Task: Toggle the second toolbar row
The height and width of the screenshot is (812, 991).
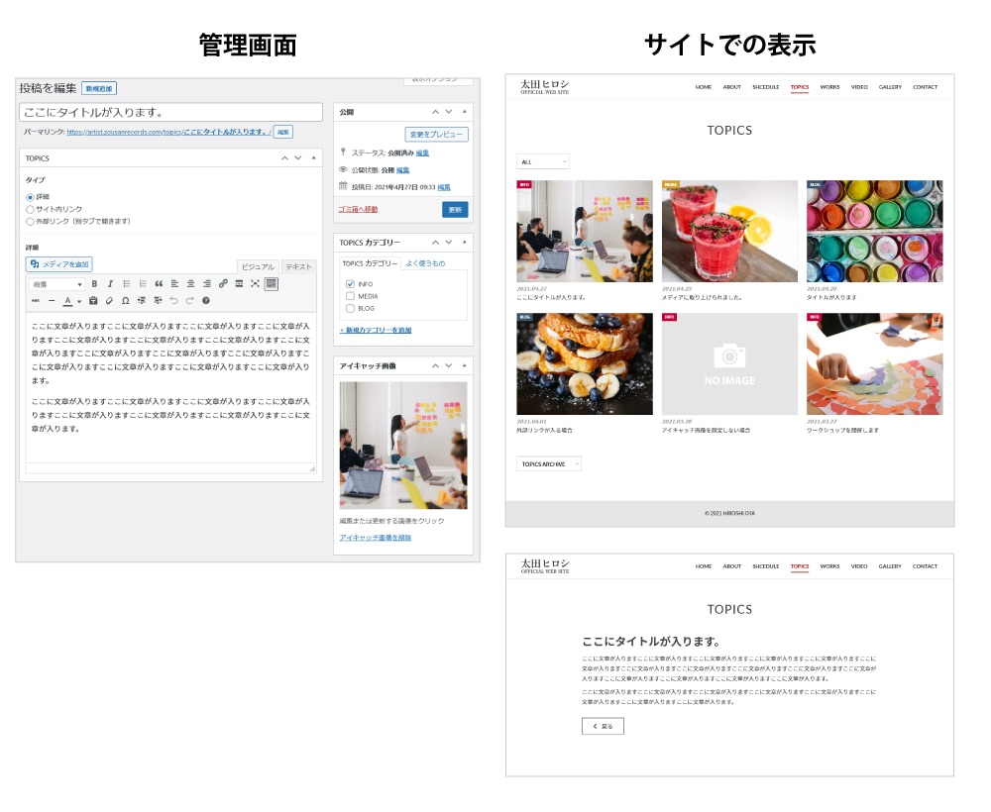Action: (x=272, y=284)
